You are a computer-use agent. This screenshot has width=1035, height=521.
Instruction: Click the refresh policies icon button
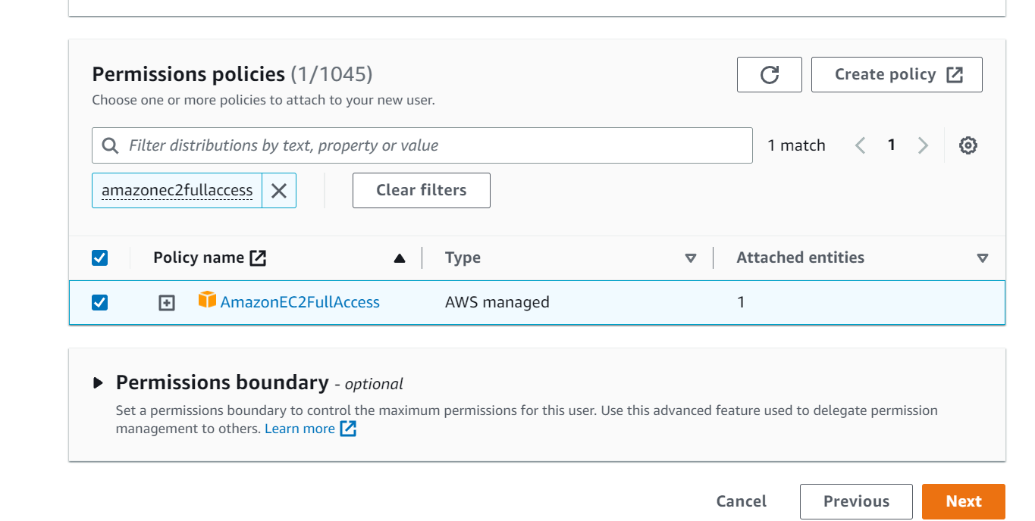click(769, 75)
